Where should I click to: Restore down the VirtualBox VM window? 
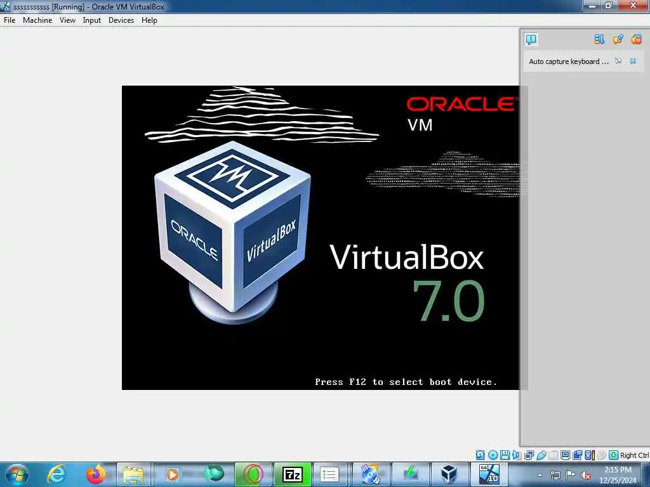coord(609,5)
